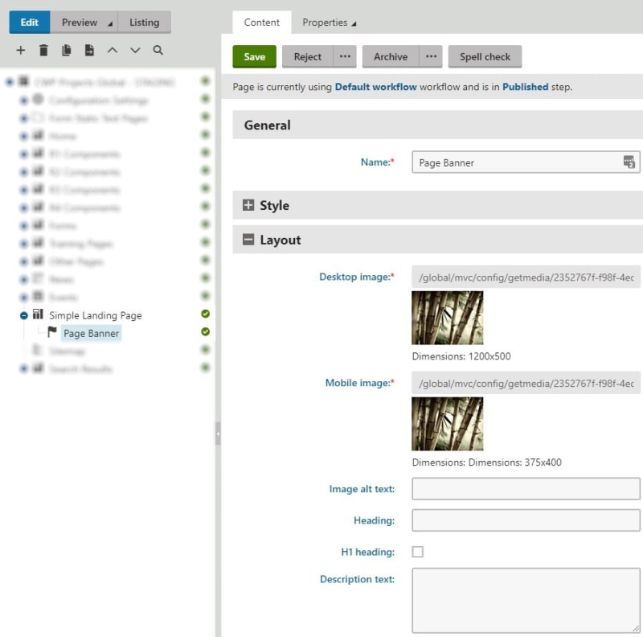The width and height of the screenshot is (643, 637).
Task: Open tree search with the magnifier icon
Action: click(x=158, y=50)
